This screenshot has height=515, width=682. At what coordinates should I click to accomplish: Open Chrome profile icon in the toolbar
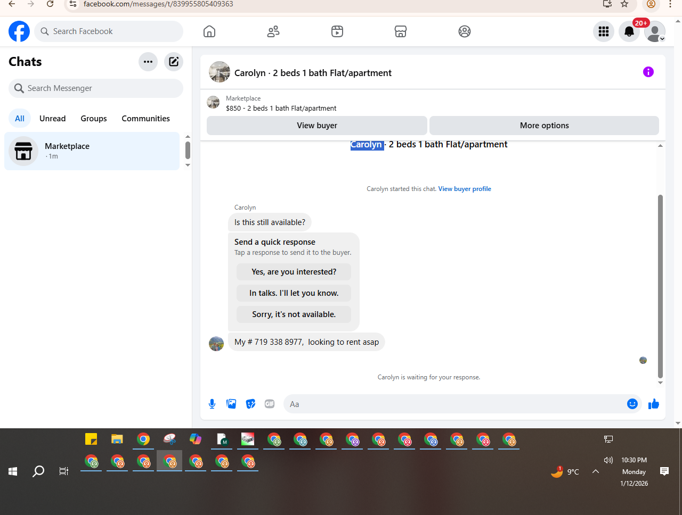pos(651,4)
